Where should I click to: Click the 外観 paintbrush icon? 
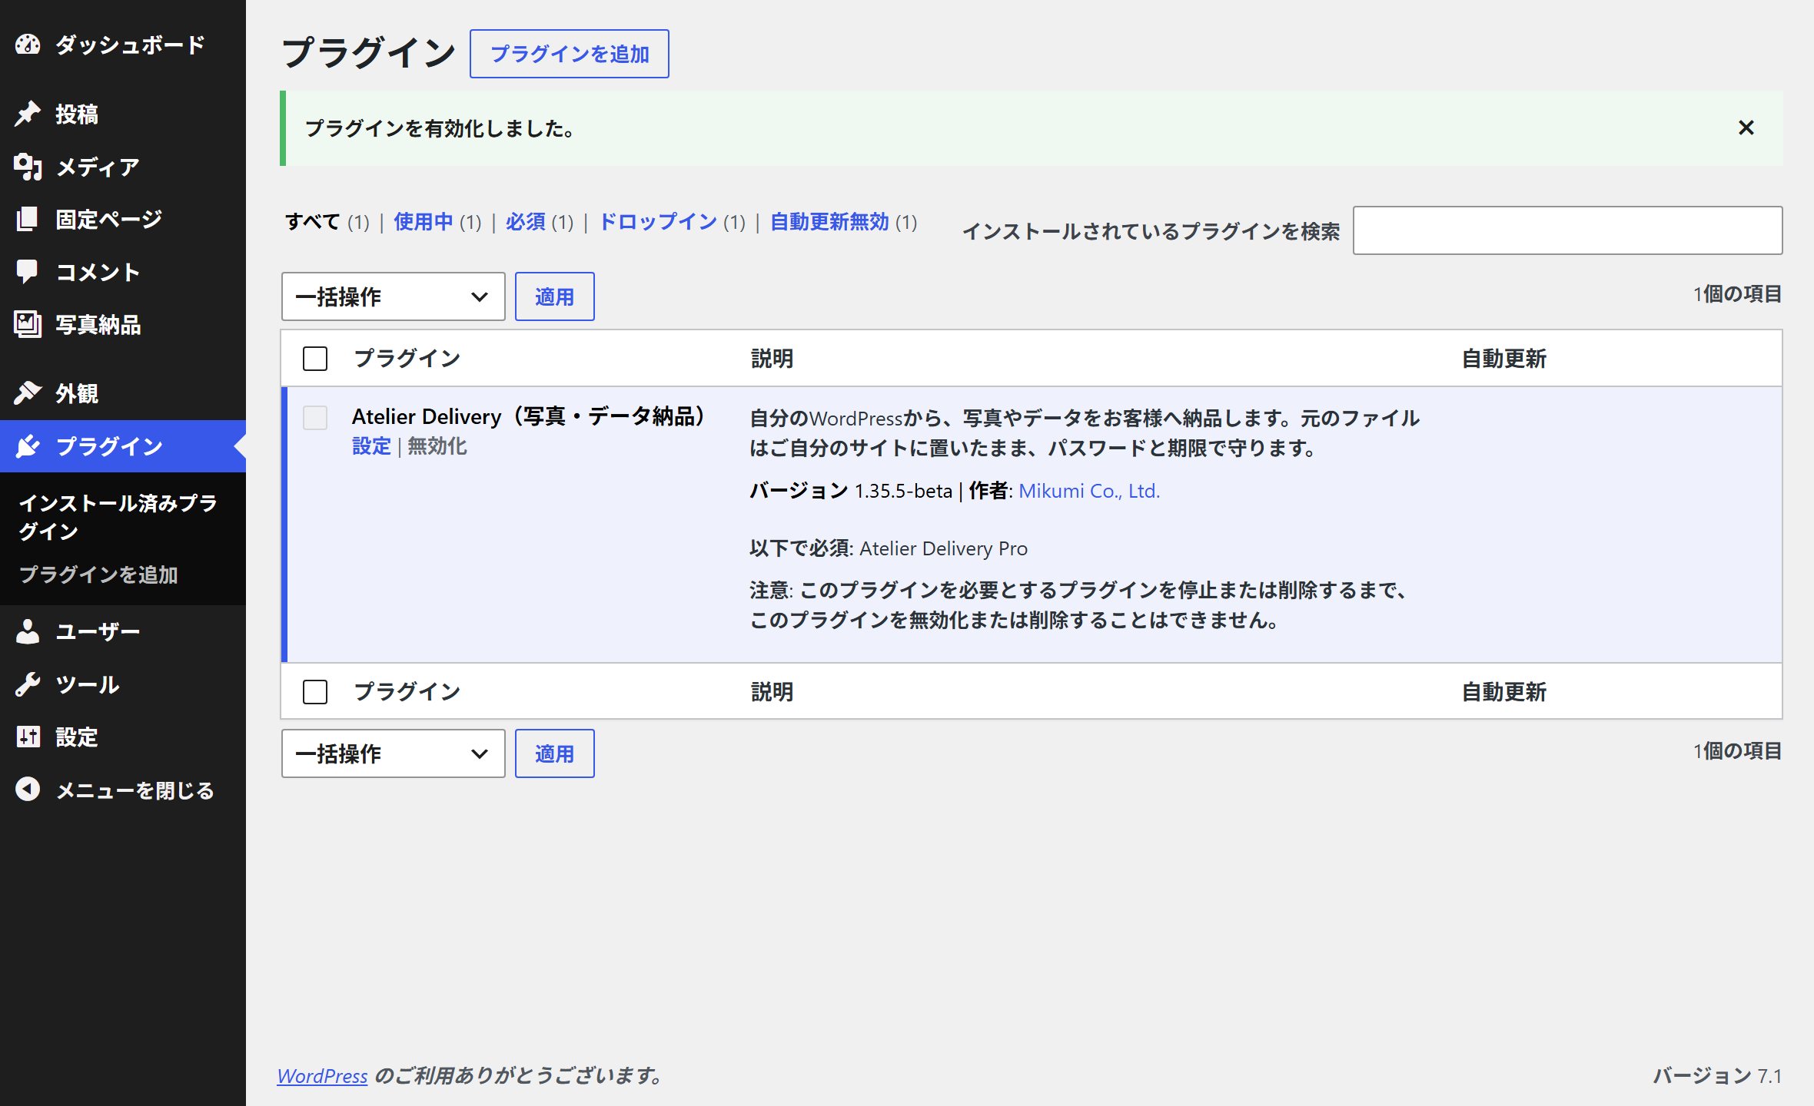(x=28, y=393)
